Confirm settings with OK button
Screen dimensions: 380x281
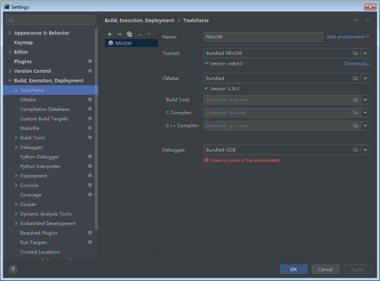point(294,269)
